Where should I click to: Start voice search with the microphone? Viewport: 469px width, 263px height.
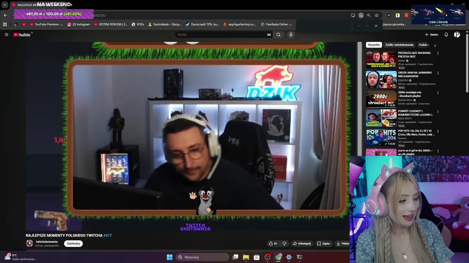point(291,35)
